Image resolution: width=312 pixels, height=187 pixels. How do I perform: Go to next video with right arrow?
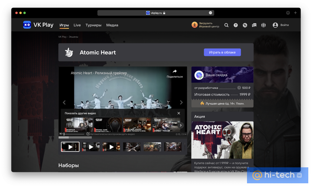point(181,102)
